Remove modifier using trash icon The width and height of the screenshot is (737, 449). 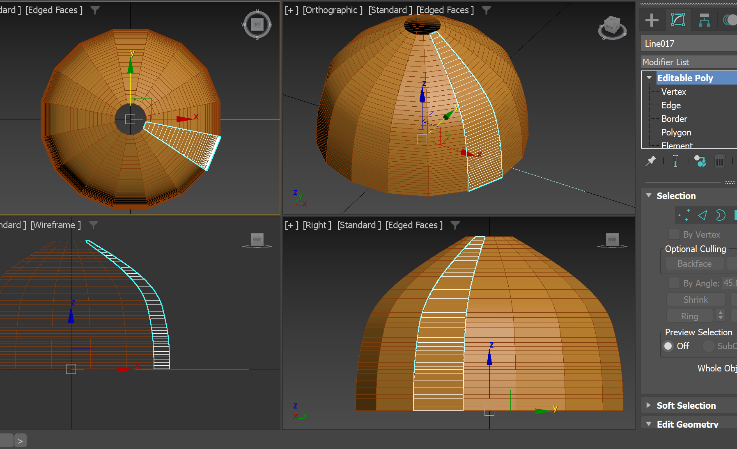click(x=719, y=161)
